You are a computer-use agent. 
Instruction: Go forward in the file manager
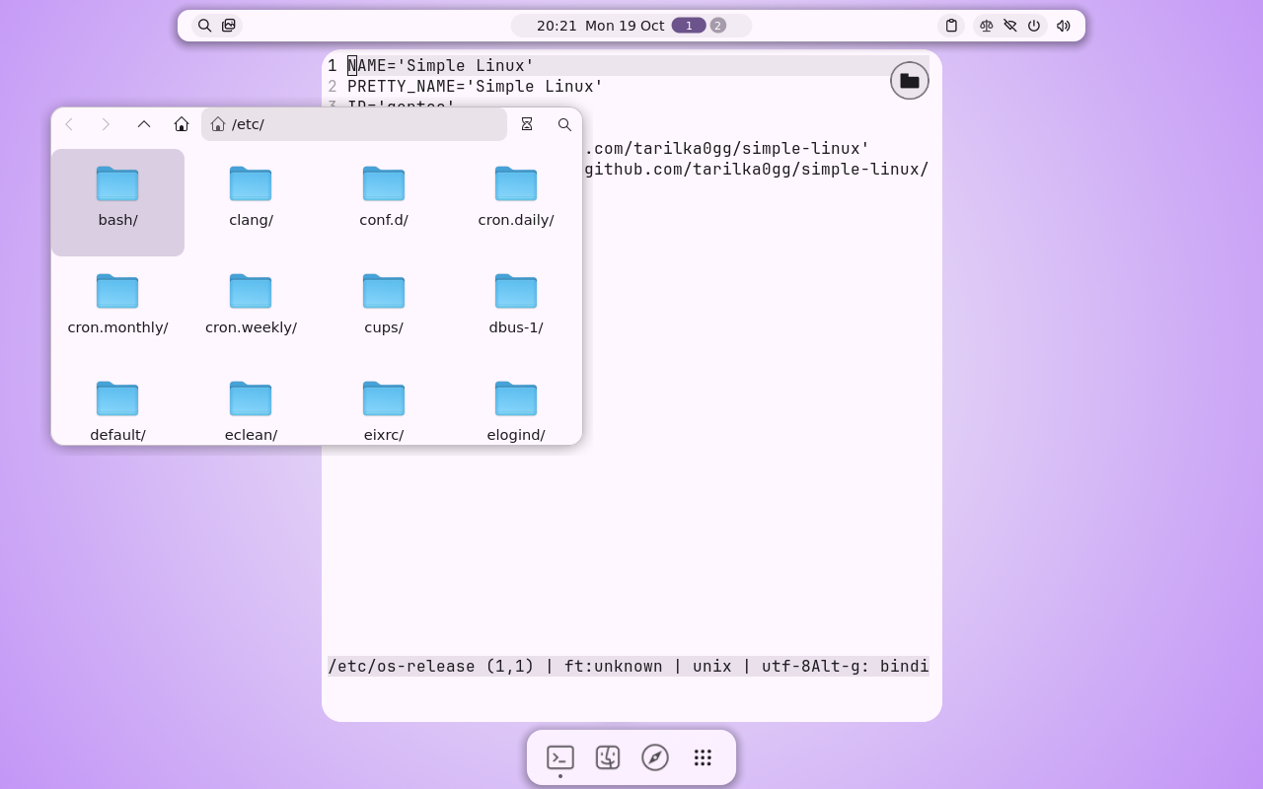pos(106,124)
